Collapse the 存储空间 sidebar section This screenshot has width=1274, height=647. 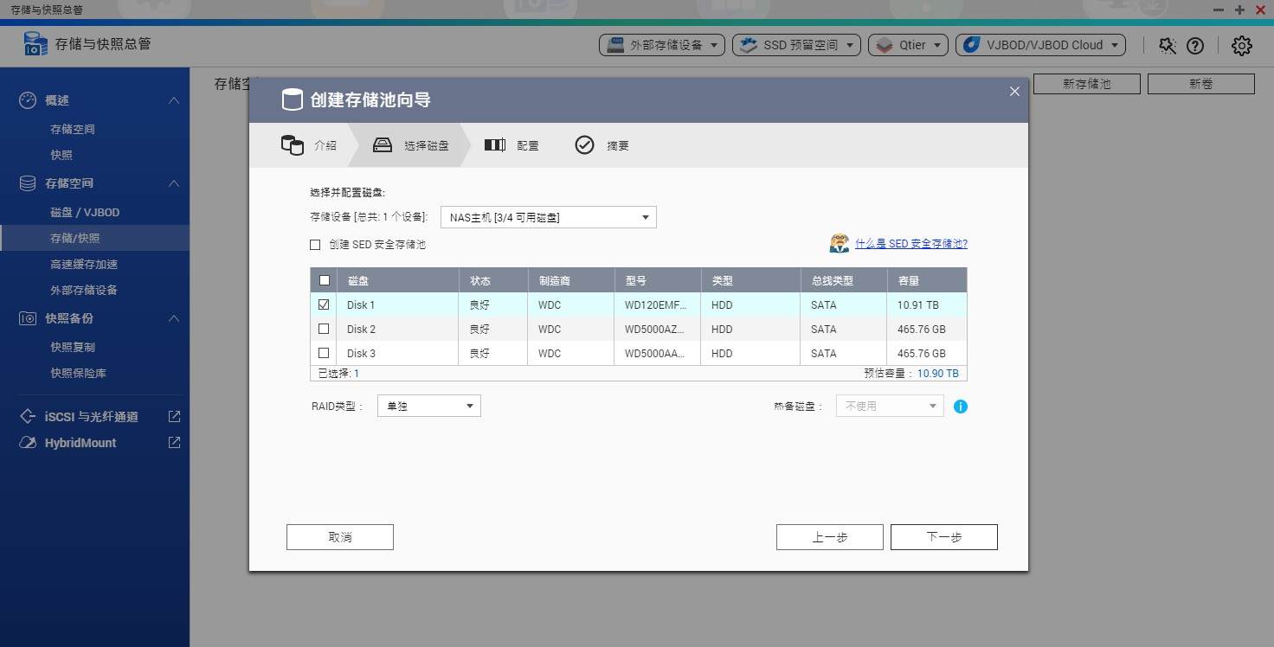(173, 183)
